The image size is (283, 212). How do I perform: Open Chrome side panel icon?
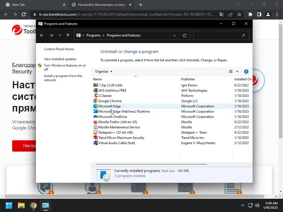pyautogui.click(x=259, y=14)
